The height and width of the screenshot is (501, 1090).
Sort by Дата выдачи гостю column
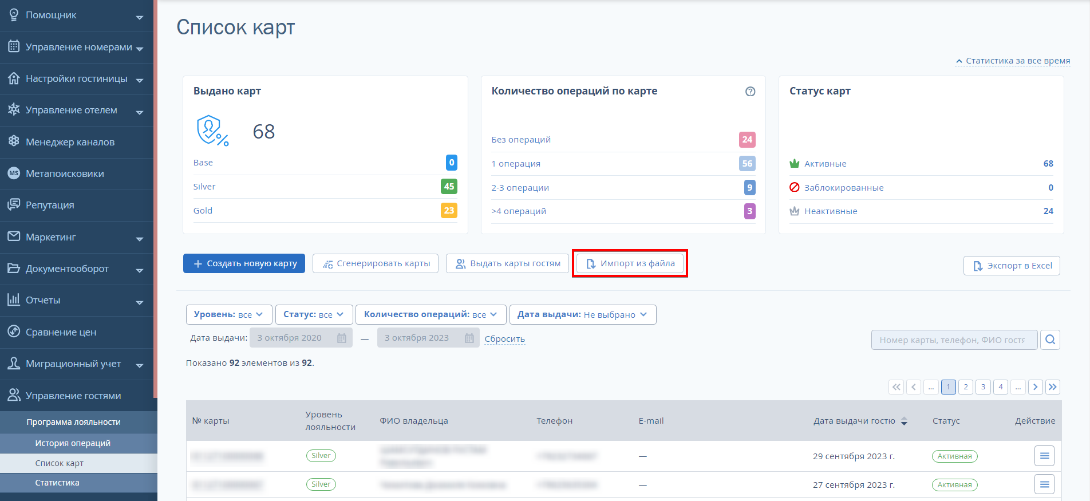pos(904,421)
